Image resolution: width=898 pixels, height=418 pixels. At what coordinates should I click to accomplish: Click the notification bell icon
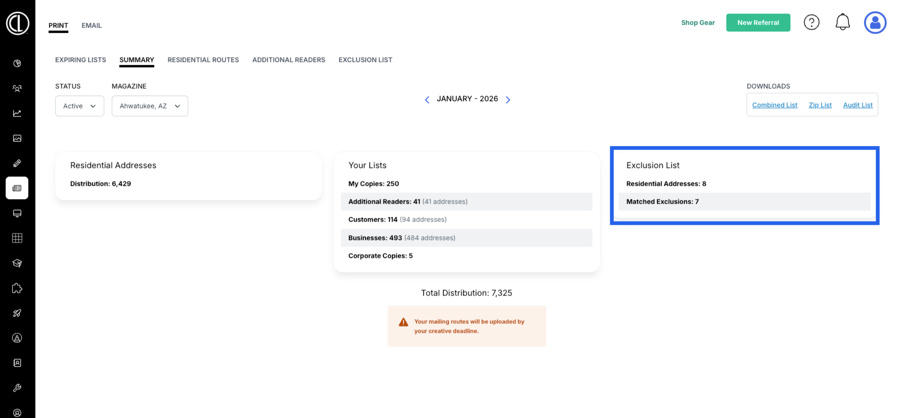[843, 22]
